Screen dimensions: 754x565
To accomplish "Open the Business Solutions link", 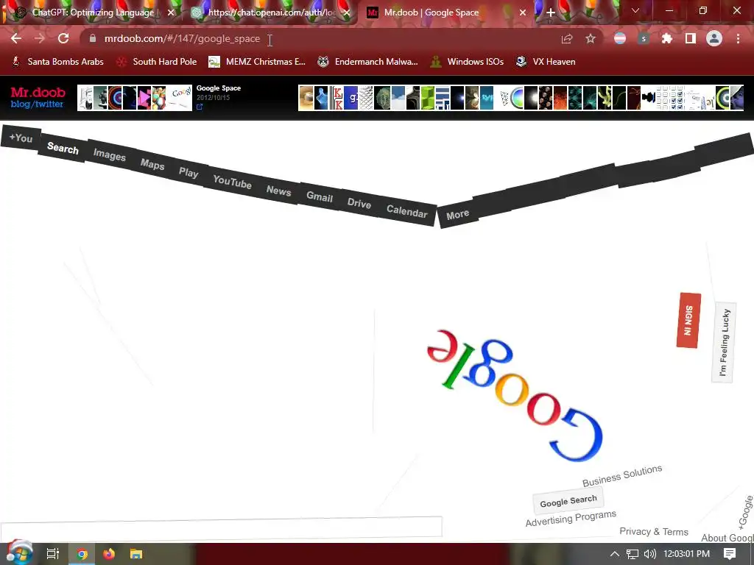I will pyautogui.click(x=622, y=476).
